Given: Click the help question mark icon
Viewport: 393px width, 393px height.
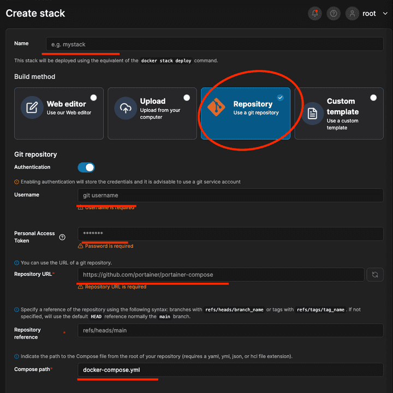Looking at the screenshot, I should (334, 14).
